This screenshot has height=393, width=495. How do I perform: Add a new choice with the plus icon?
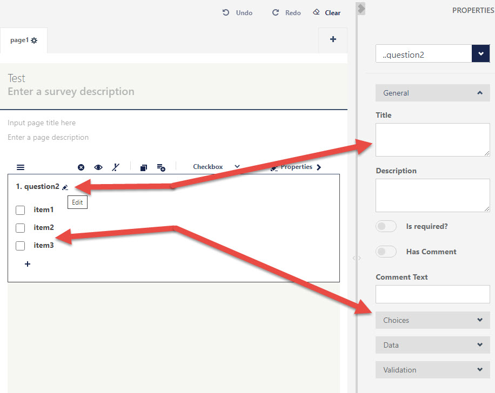28,264
